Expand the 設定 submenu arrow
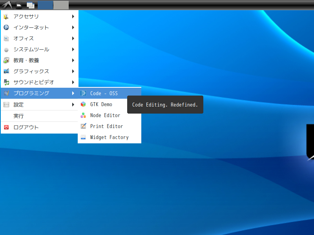This screenshot has height=235, width=314. [73, 105]
